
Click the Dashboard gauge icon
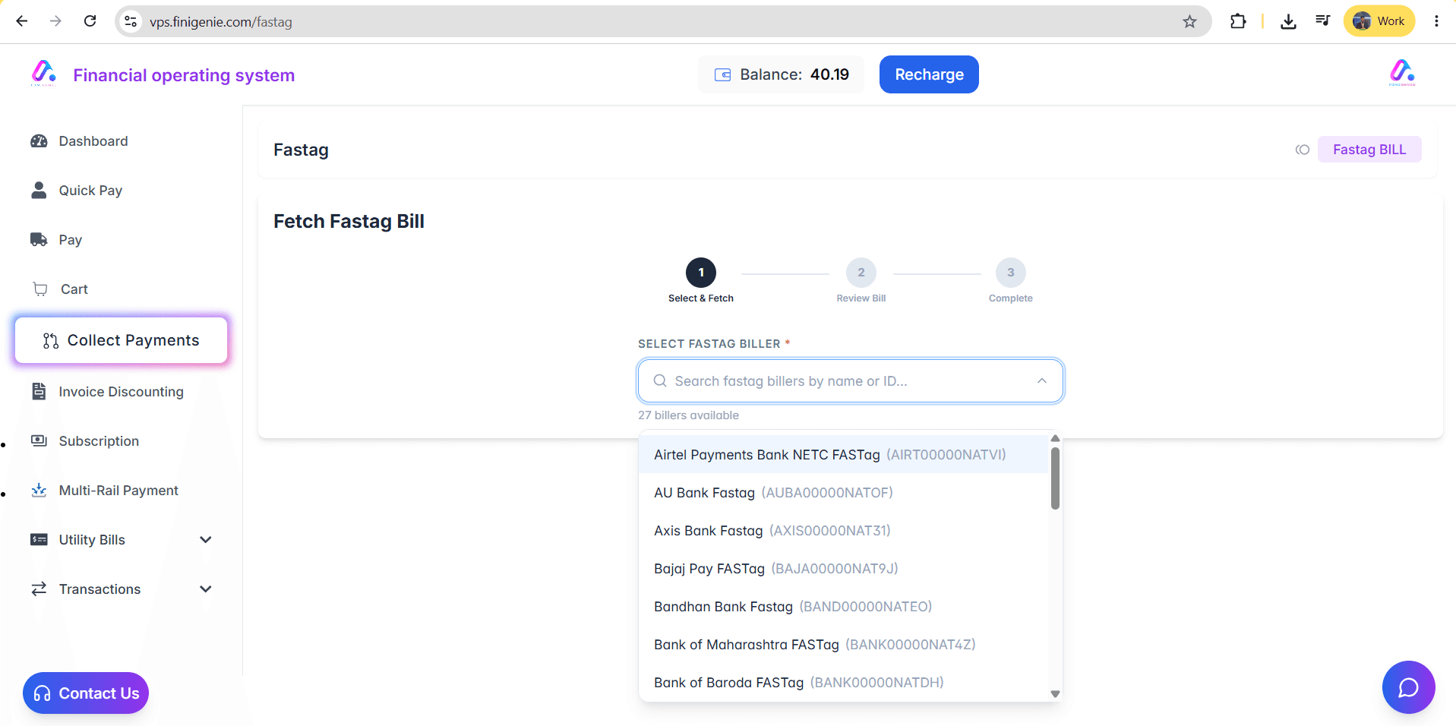point(39,141)
